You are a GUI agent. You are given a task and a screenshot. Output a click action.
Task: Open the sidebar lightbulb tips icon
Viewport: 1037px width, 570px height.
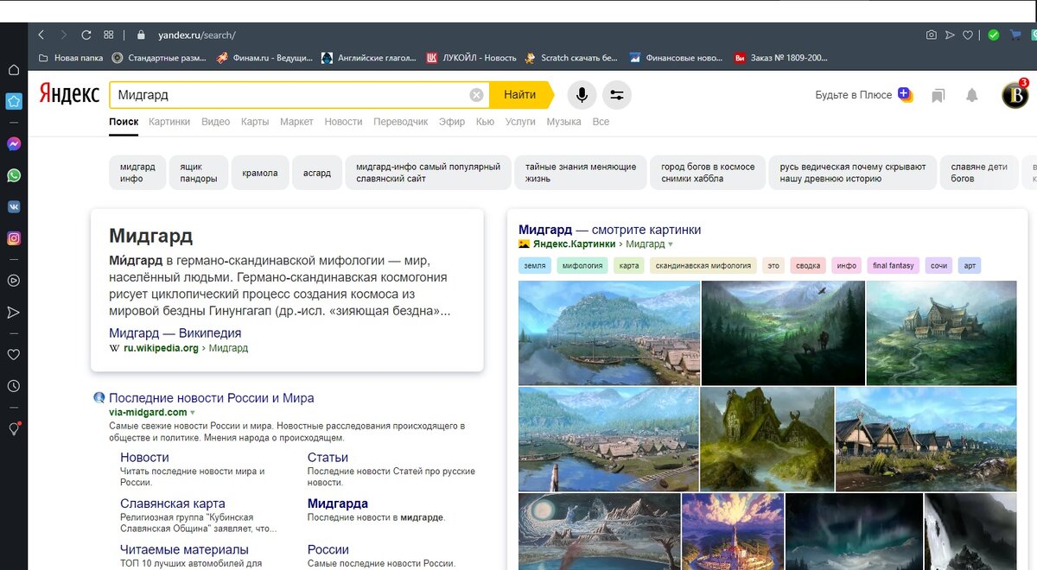14,428
